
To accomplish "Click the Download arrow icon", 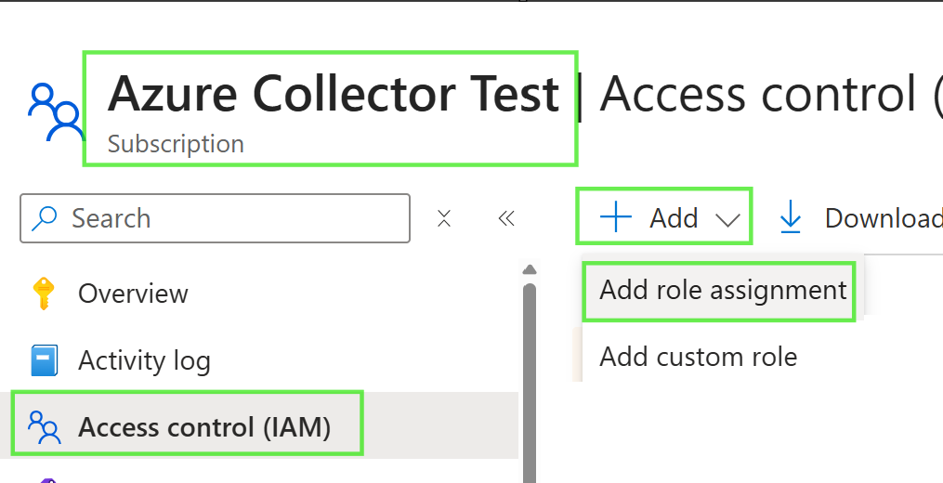I will (791, 217).
